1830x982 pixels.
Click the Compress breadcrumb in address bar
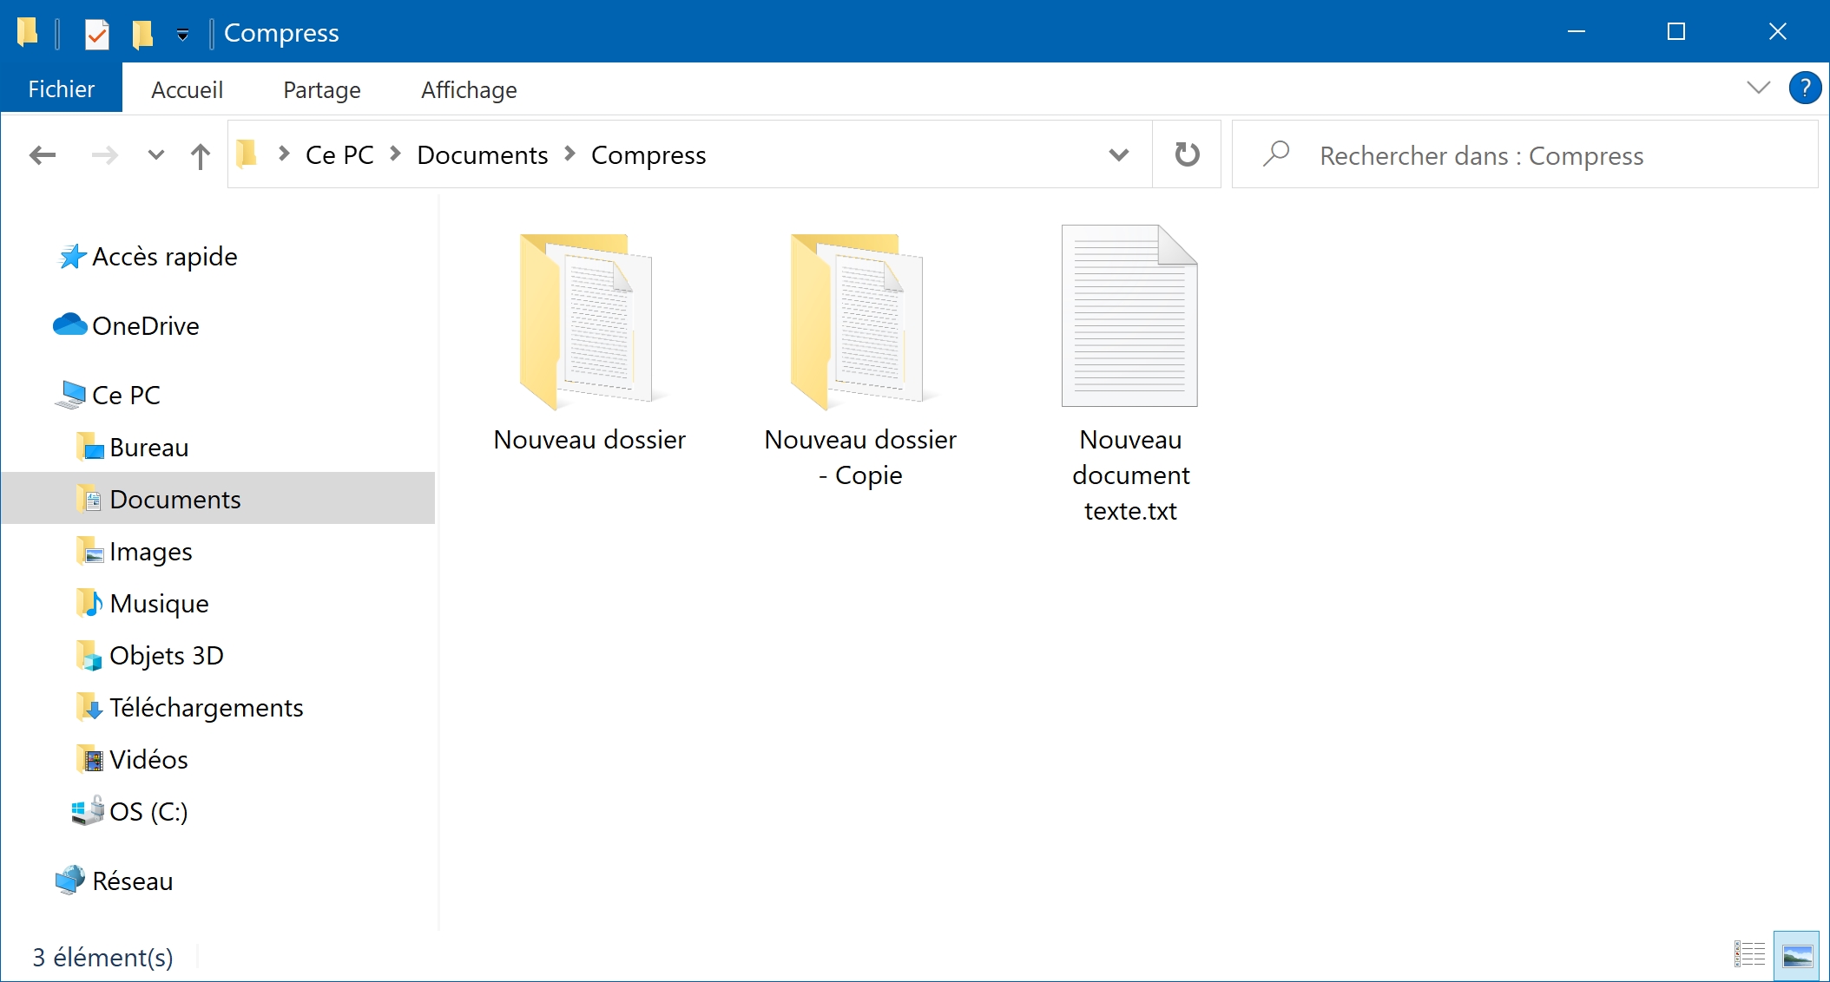(x=648, y=155)
